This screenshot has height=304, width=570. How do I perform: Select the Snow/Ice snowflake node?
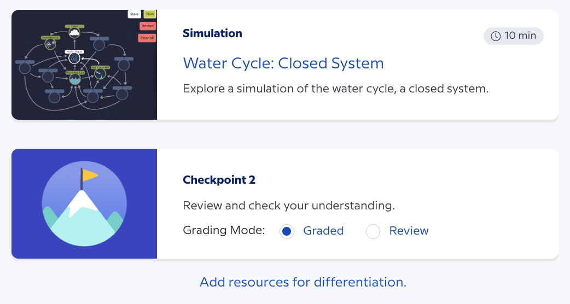coord(50,44)
